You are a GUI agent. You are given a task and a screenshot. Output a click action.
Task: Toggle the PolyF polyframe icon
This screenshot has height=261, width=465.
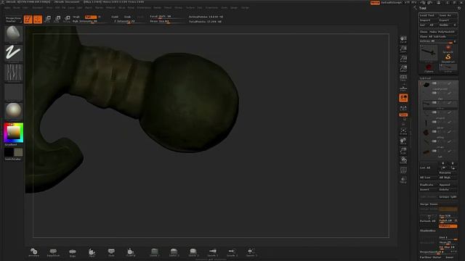(403, 170)
